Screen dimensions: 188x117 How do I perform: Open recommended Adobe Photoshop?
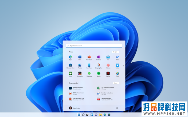pos(76,88)
